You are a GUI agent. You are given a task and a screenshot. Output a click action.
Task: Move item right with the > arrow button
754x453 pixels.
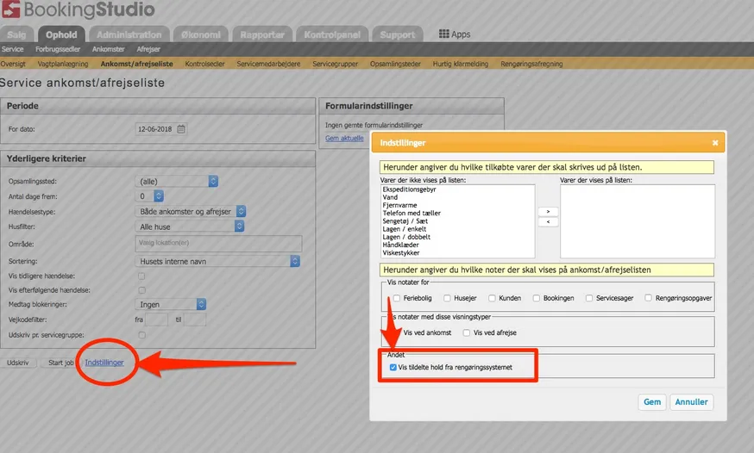pos(547,210)
